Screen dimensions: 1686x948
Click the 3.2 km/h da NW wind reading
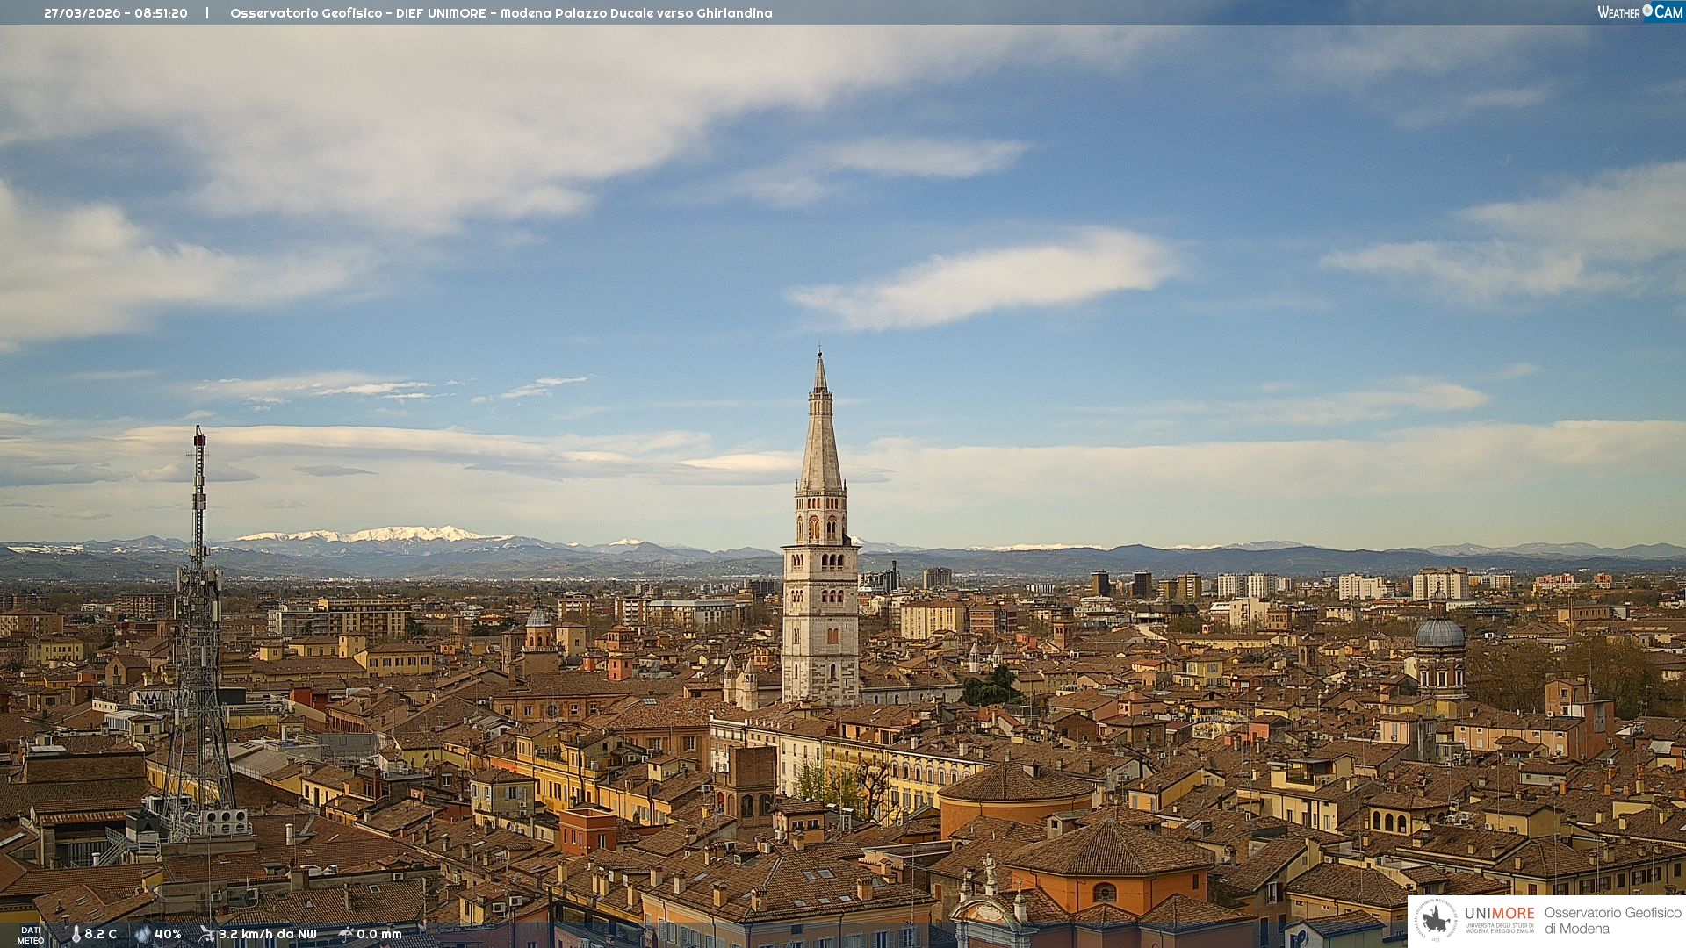click(x=267, y=934)
